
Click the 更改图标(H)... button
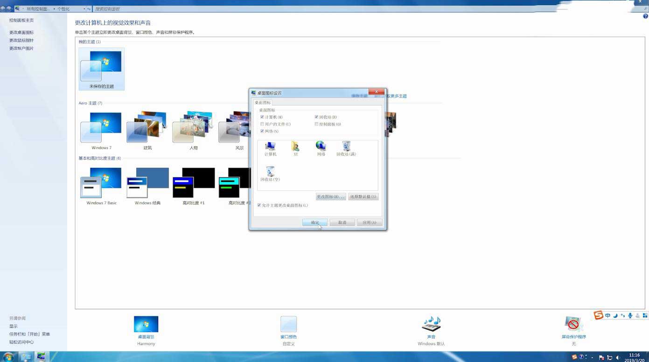(x=331, y=197)
